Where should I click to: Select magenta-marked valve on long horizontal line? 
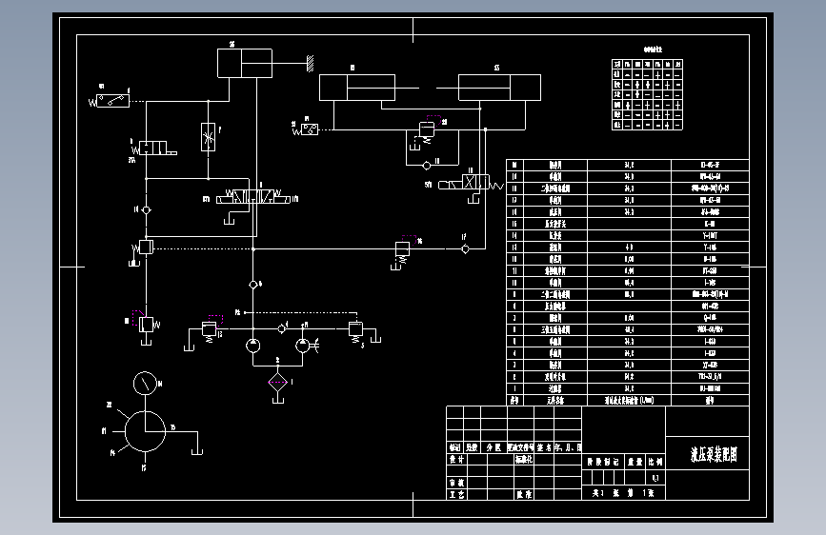pyautogui.click(x=402, y=248)
